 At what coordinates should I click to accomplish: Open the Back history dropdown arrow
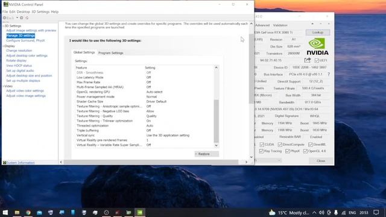point(17,17)
